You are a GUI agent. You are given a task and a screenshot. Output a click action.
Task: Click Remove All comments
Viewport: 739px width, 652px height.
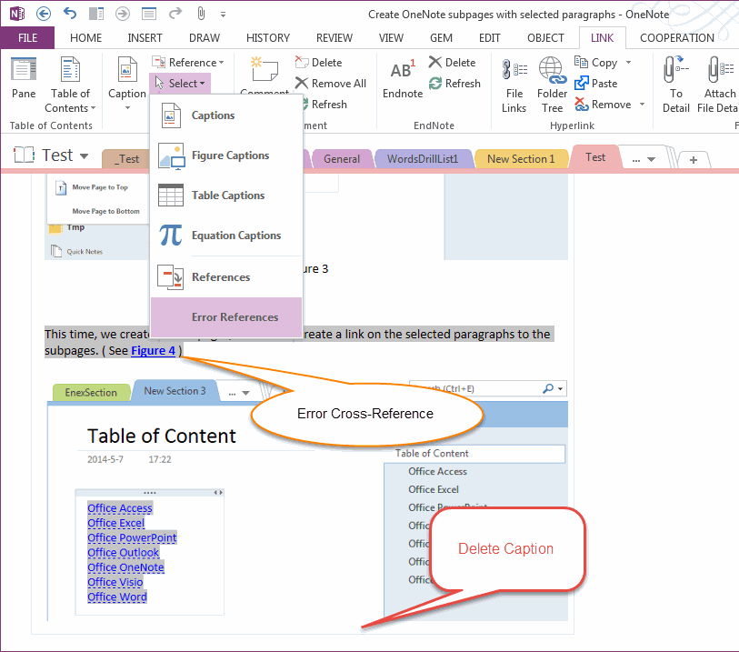tap(330, 84)
